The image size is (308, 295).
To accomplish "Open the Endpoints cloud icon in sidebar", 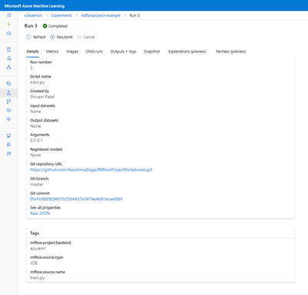I will coord(9,119).
